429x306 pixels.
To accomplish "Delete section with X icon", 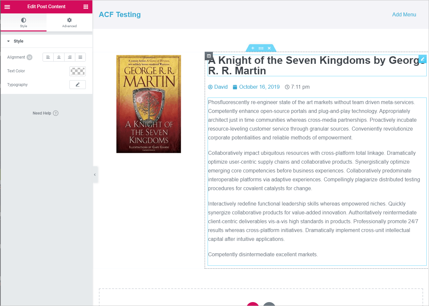I will pyautogui.click(x=269, y=48).
